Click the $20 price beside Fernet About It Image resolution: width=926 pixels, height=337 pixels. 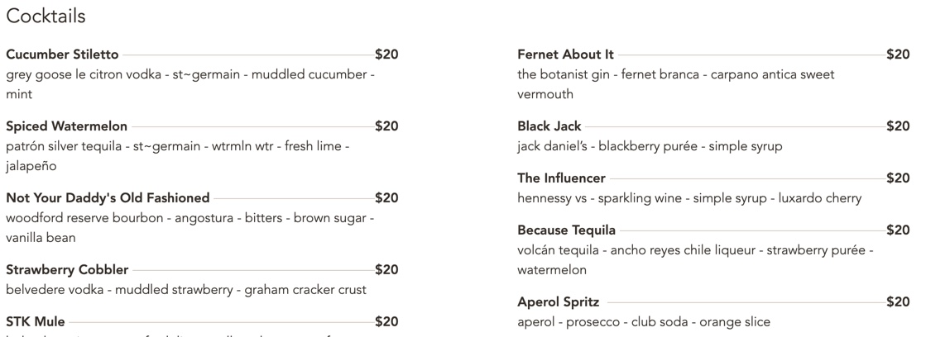[898, 55]
